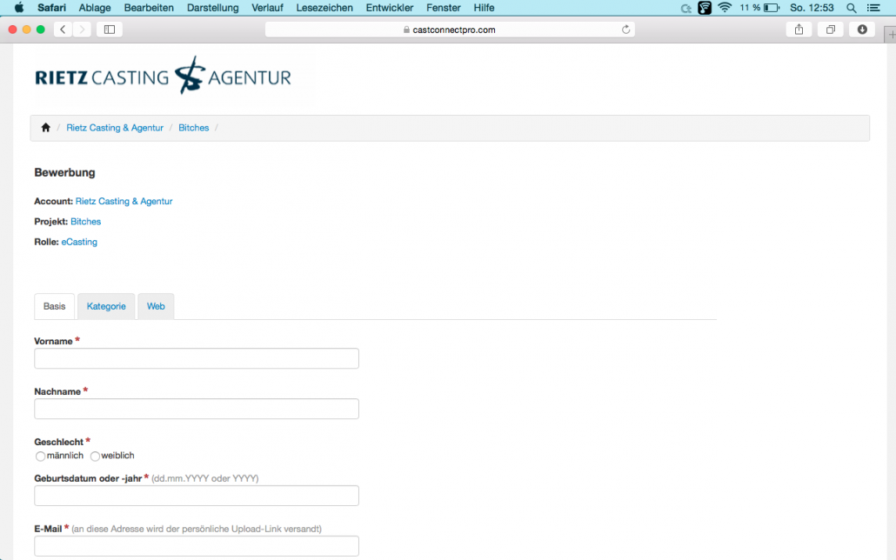Screen dimensions: 896x560
Task: Click the Wi-Fi status icon
Action: [725, 8]
